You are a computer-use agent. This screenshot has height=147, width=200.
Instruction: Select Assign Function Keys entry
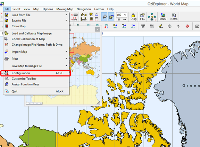tap(36, 84)
